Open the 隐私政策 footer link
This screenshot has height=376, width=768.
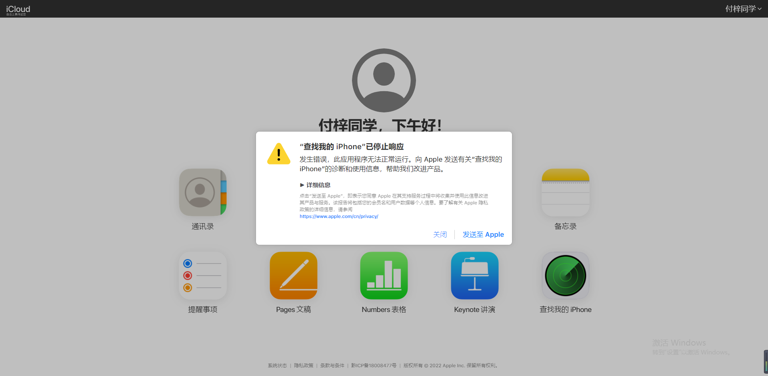click(x=304, y=366)
